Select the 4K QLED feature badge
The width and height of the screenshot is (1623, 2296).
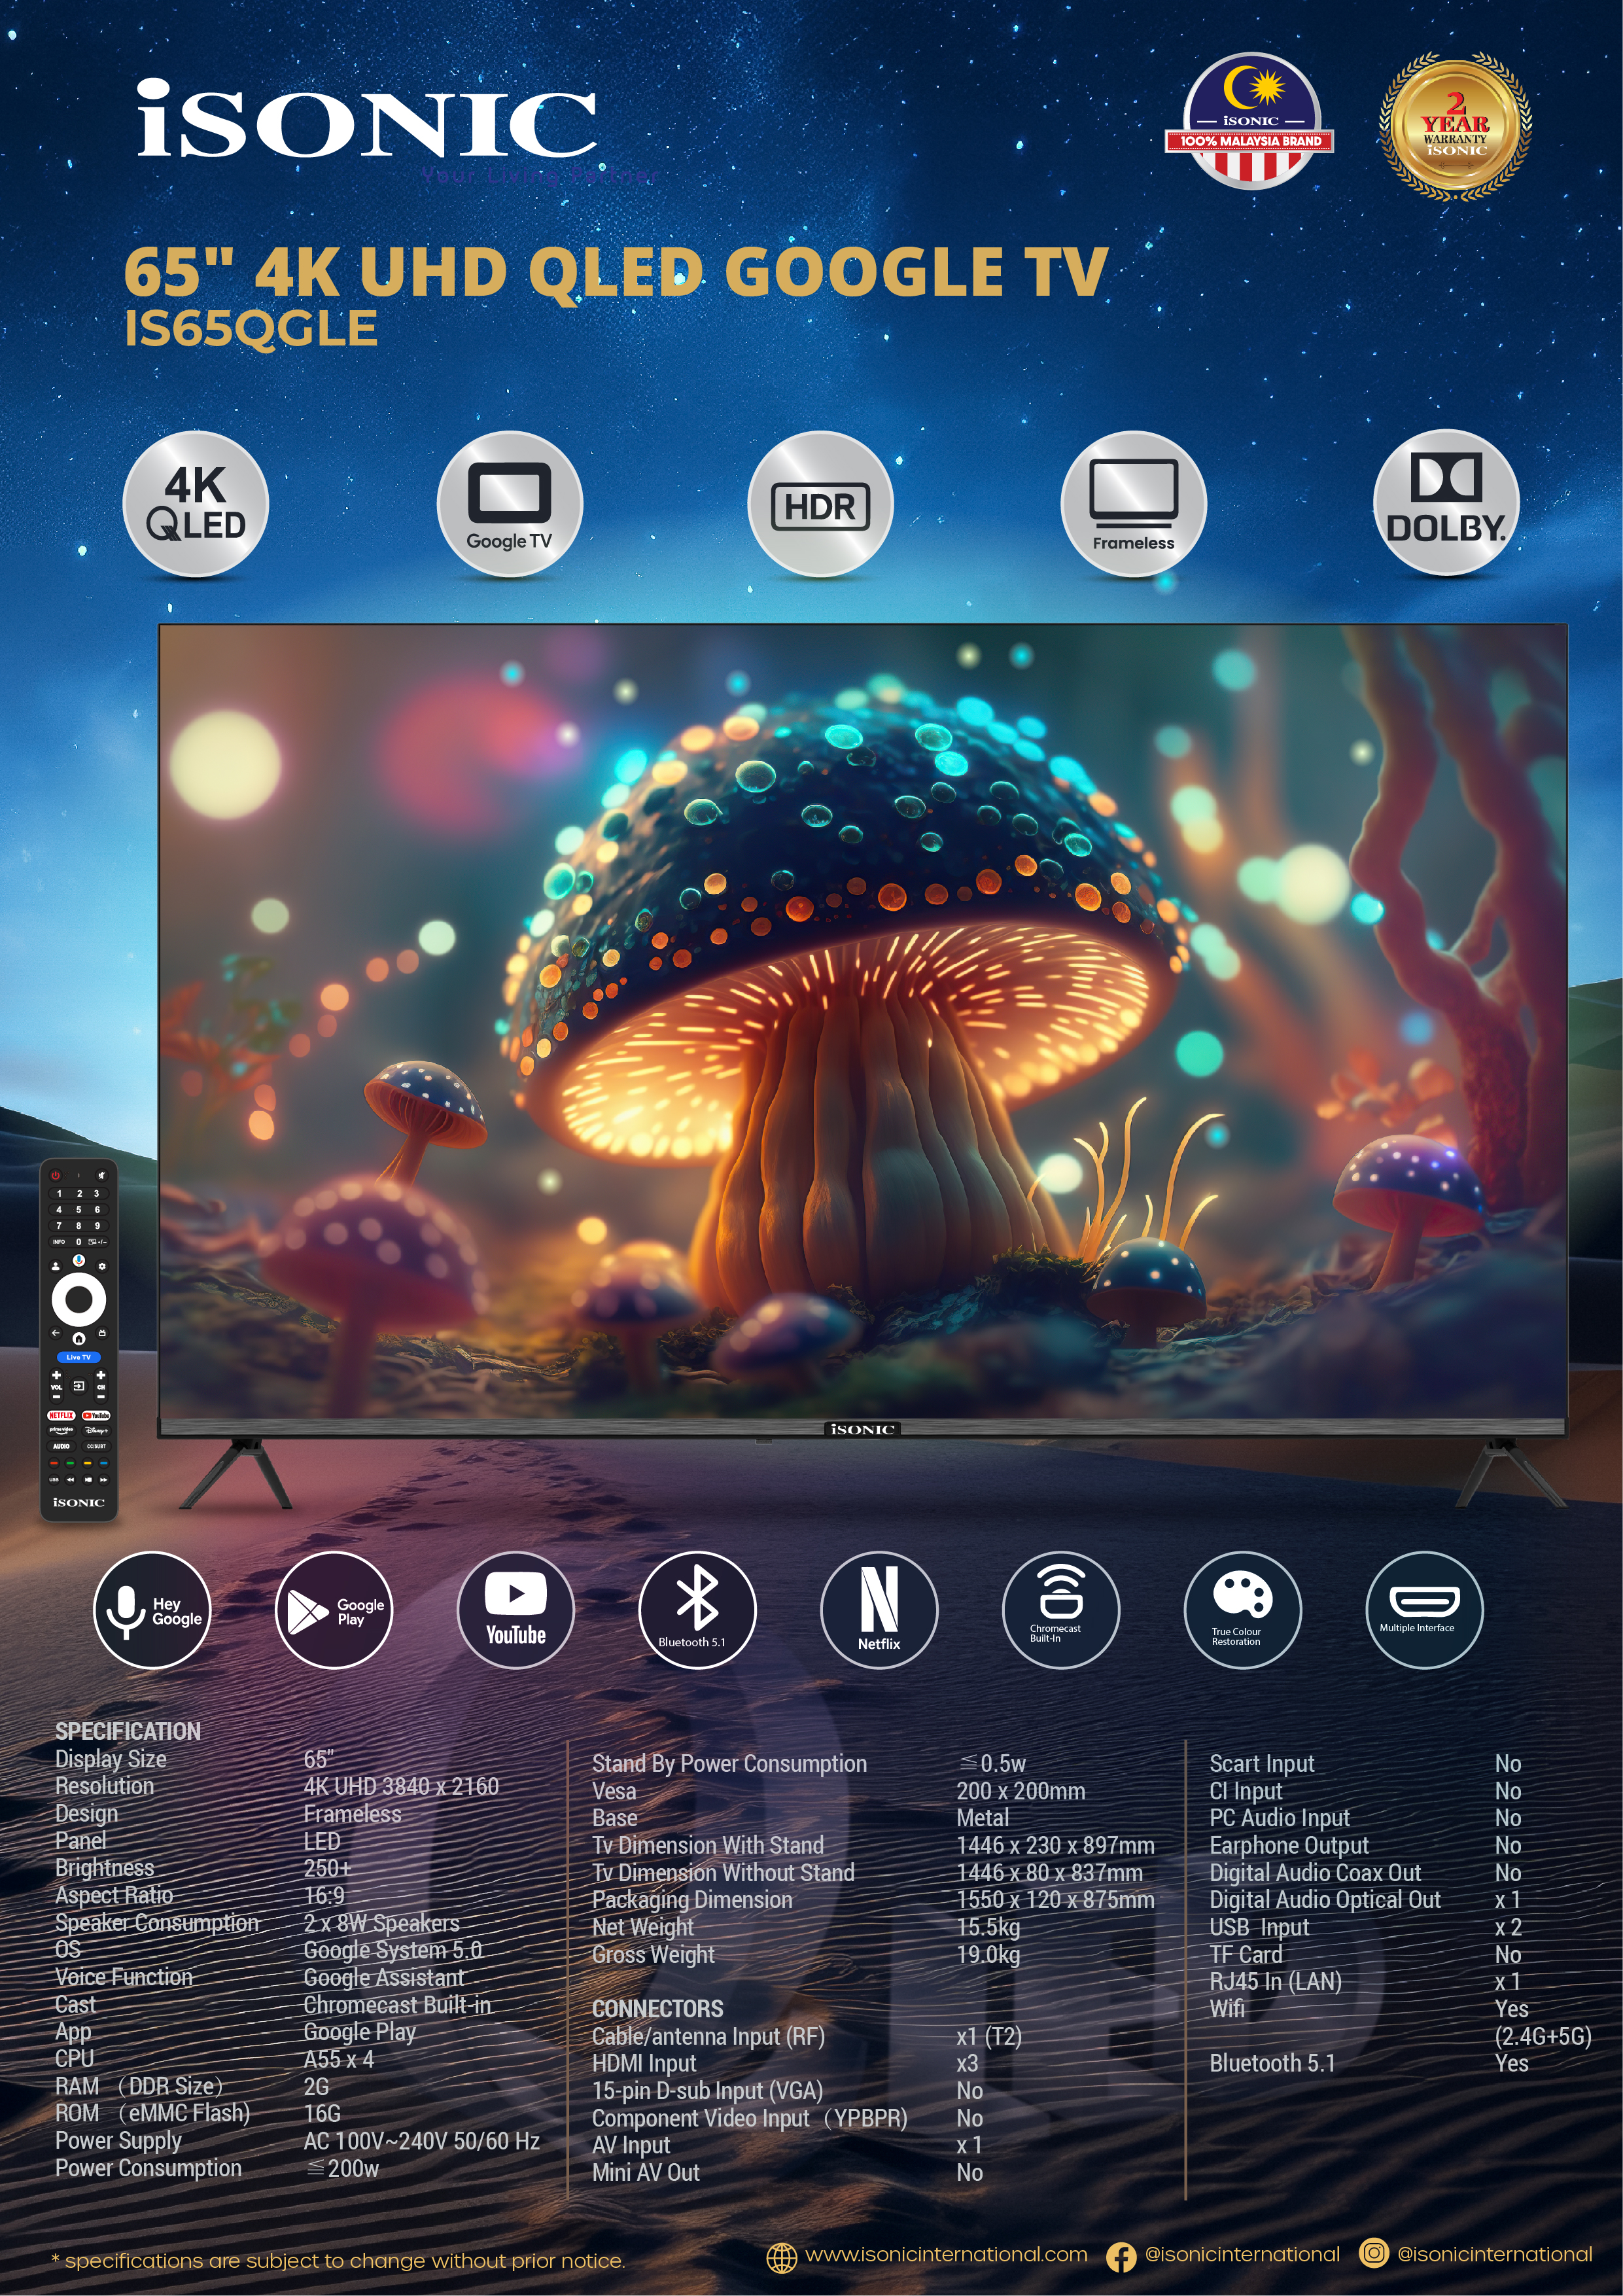[x=195, y=504]
